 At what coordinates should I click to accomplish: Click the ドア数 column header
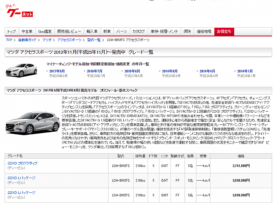153,156
